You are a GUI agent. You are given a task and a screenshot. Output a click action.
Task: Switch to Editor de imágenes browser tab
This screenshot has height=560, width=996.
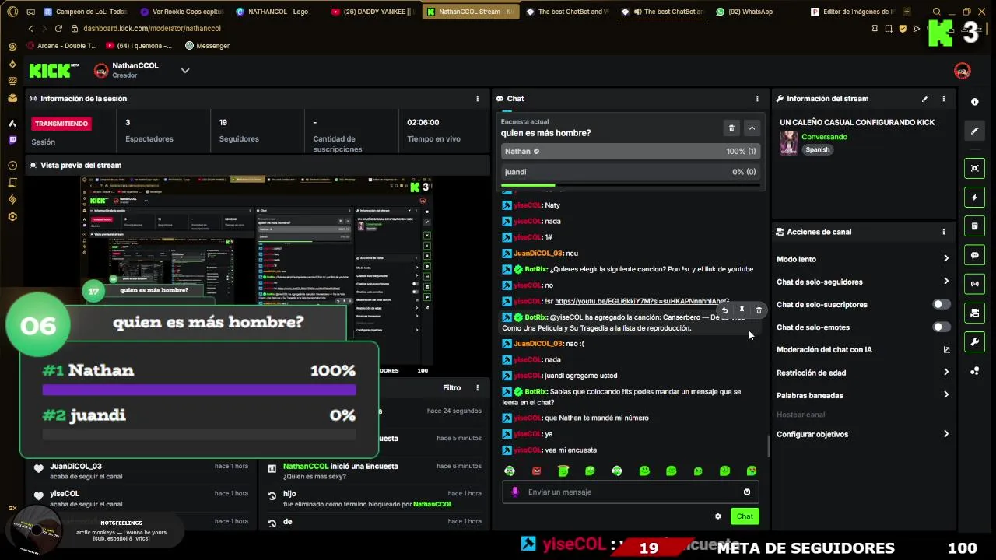pyautogui.click(x=852, y=12)
